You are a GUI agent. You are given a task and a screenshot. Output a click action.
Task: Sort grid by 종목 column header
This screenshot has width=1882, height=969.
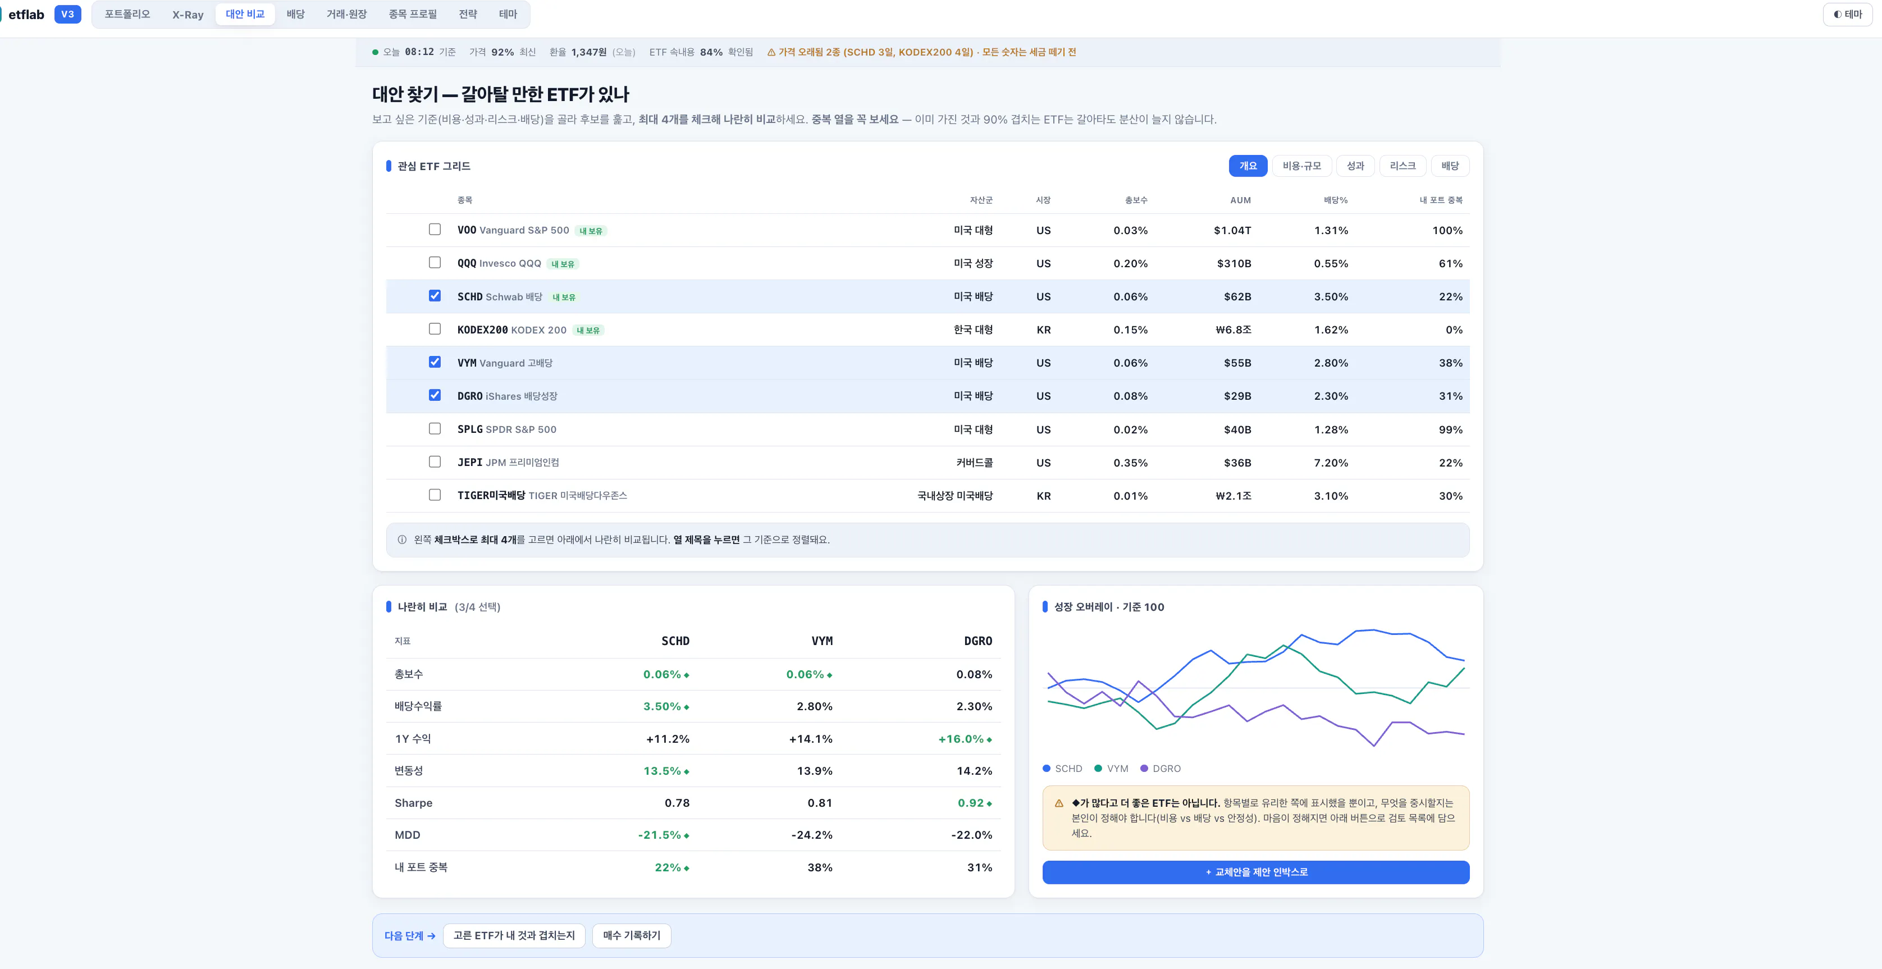[465, 200]
